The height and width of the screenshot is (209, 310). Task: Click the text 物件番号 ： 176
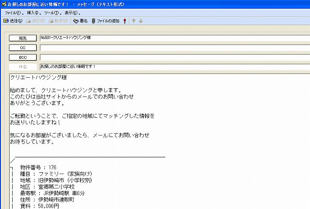(x=38, y=167)
